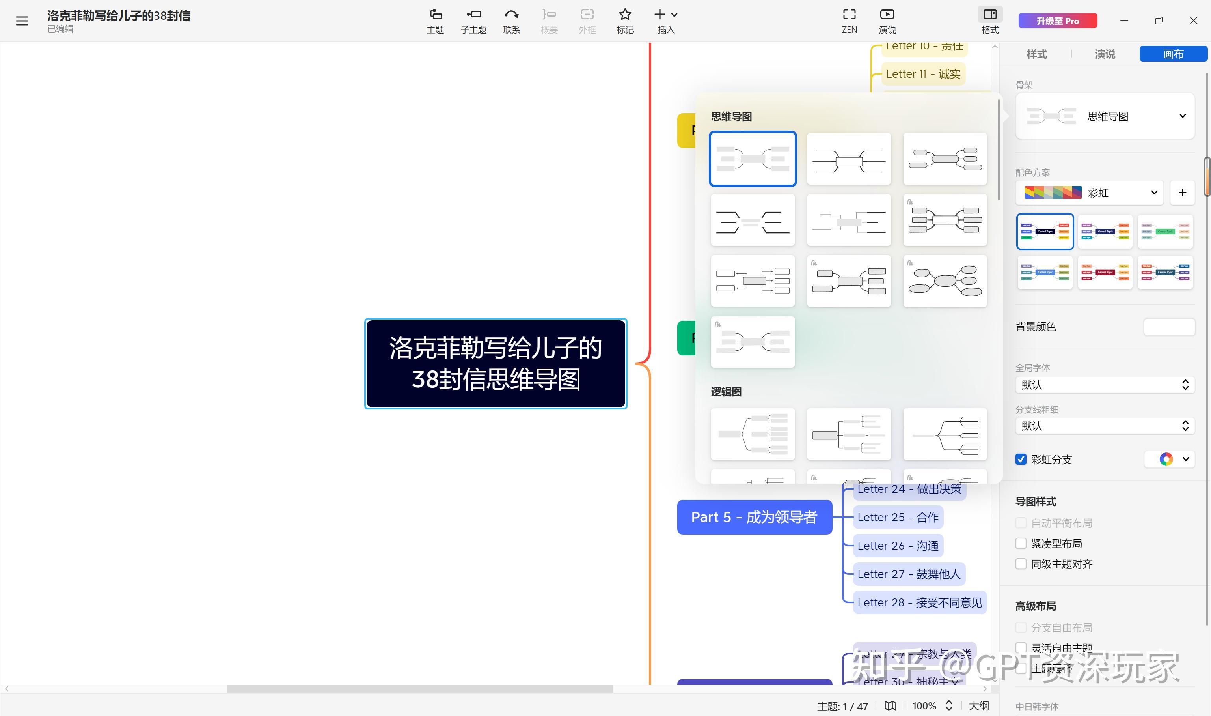Open 大纲 (Outline) view in status bar
The width and height of the screenshot is (1211, 716).
coord(979,706)
